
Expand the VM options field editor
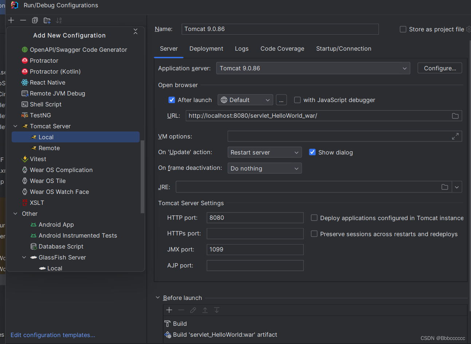(x=455, y=136)
